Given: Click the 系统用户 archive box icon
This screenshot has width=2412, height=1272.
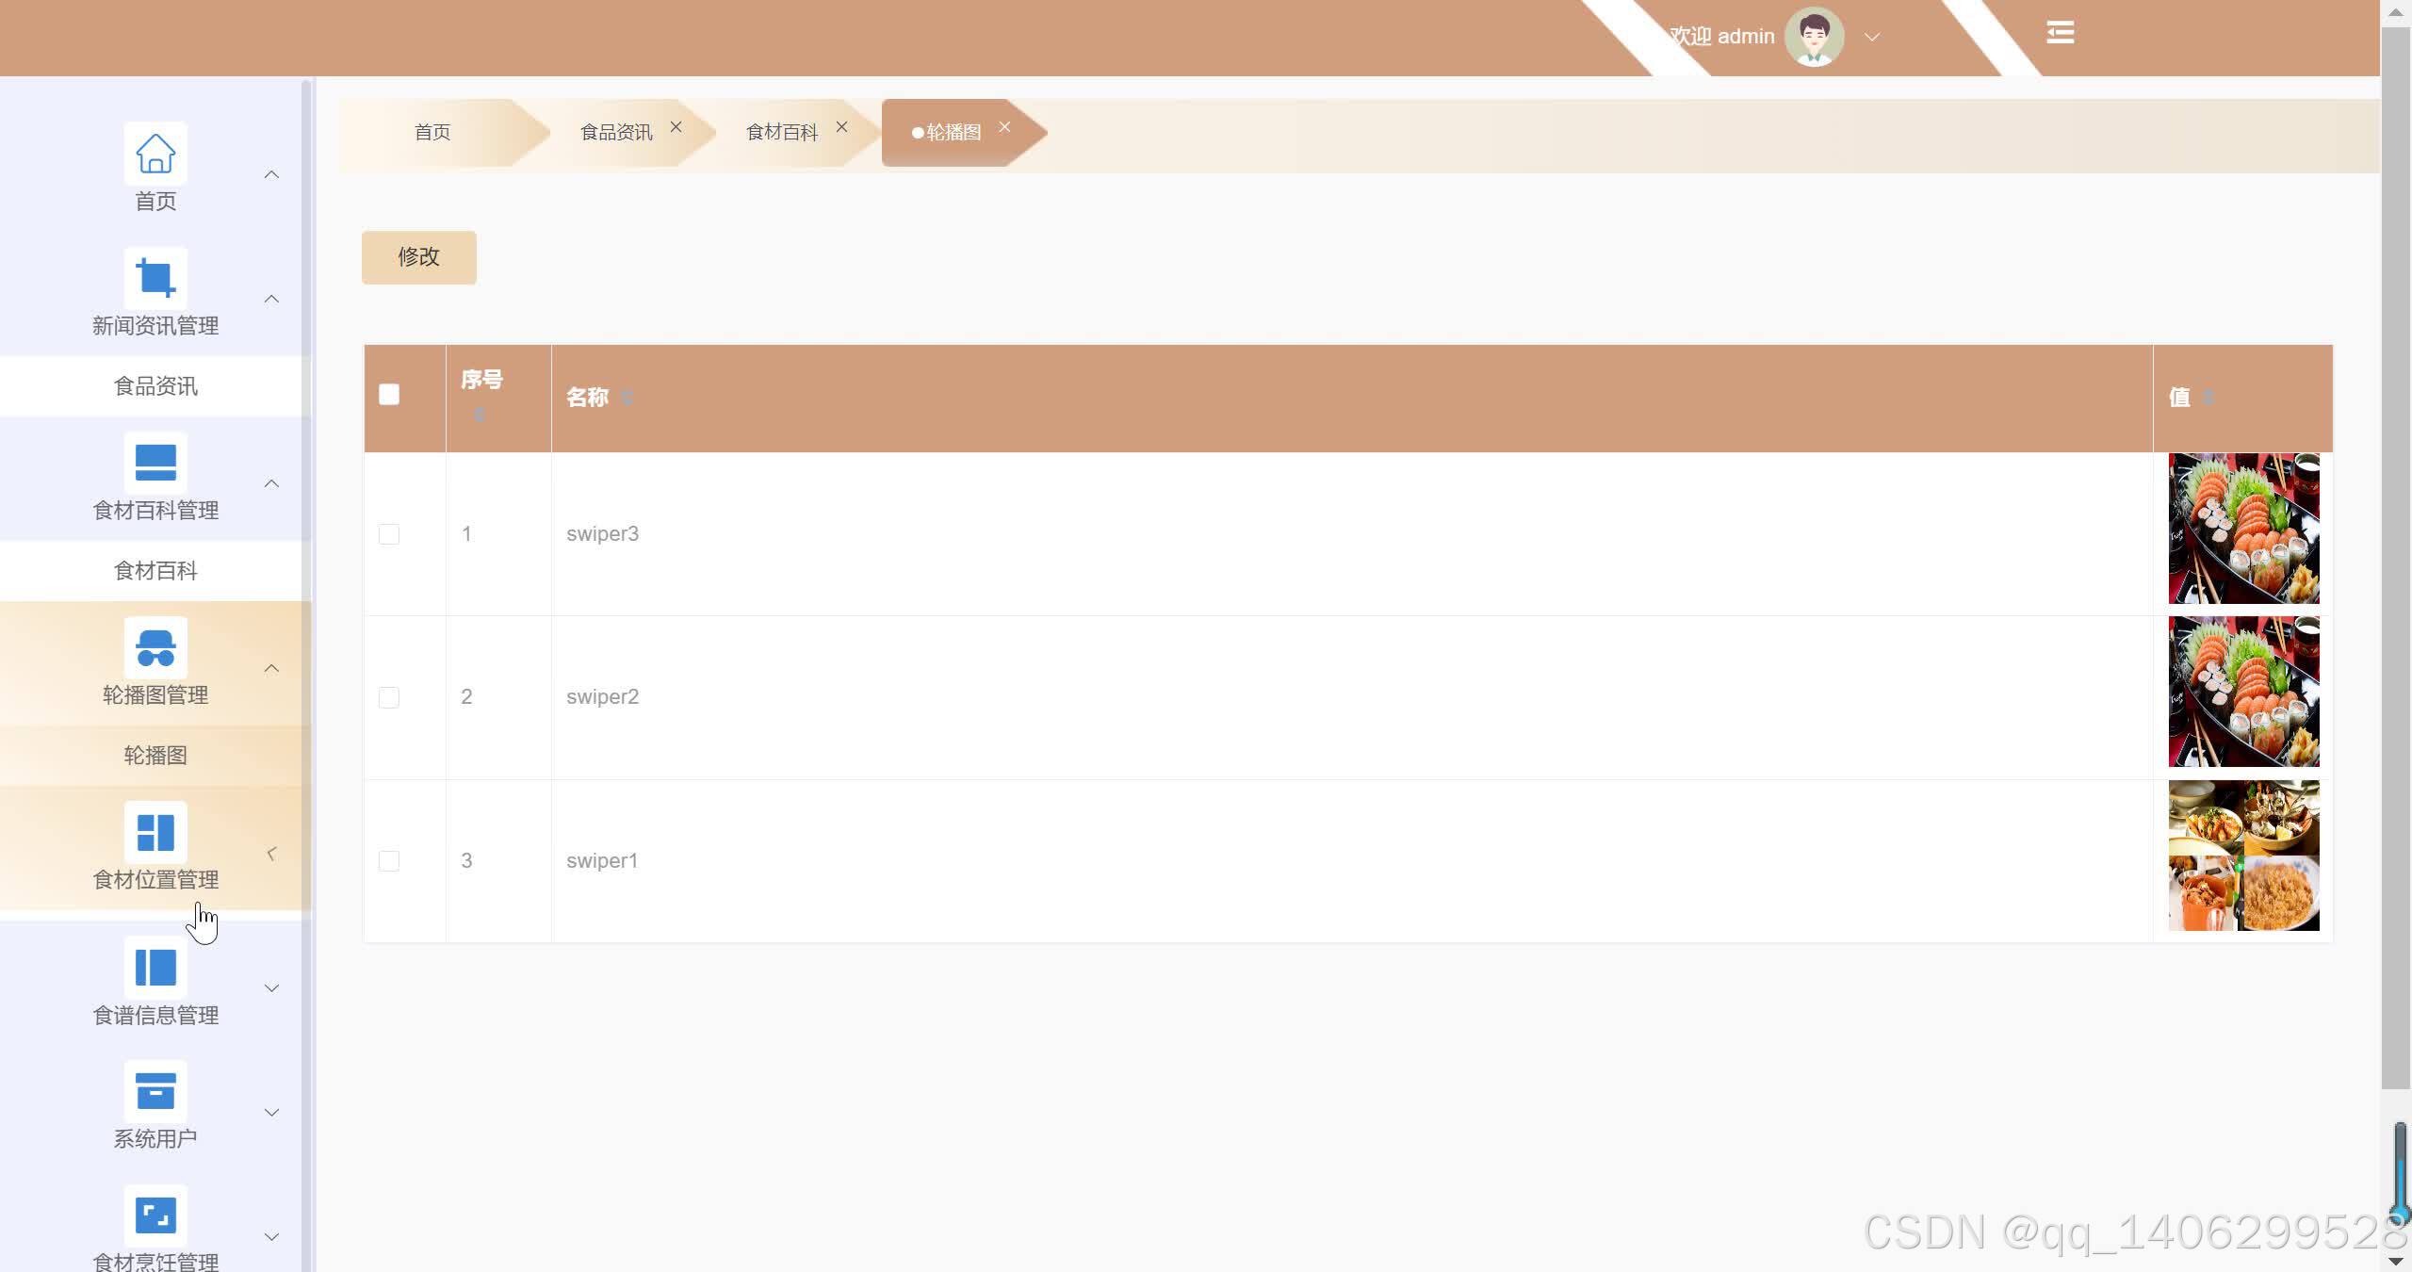Looking at the screenshot, I should (155, 1091).
